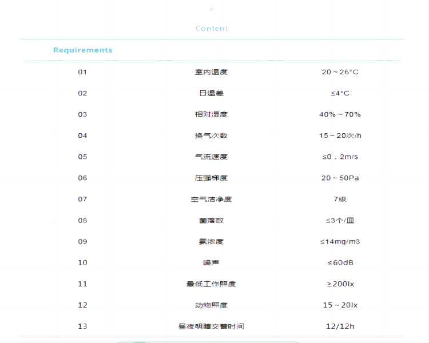Select the 40% ~ 70% humidity value
The width and height of the screenshot is (429, 343).
coord(340,114)
